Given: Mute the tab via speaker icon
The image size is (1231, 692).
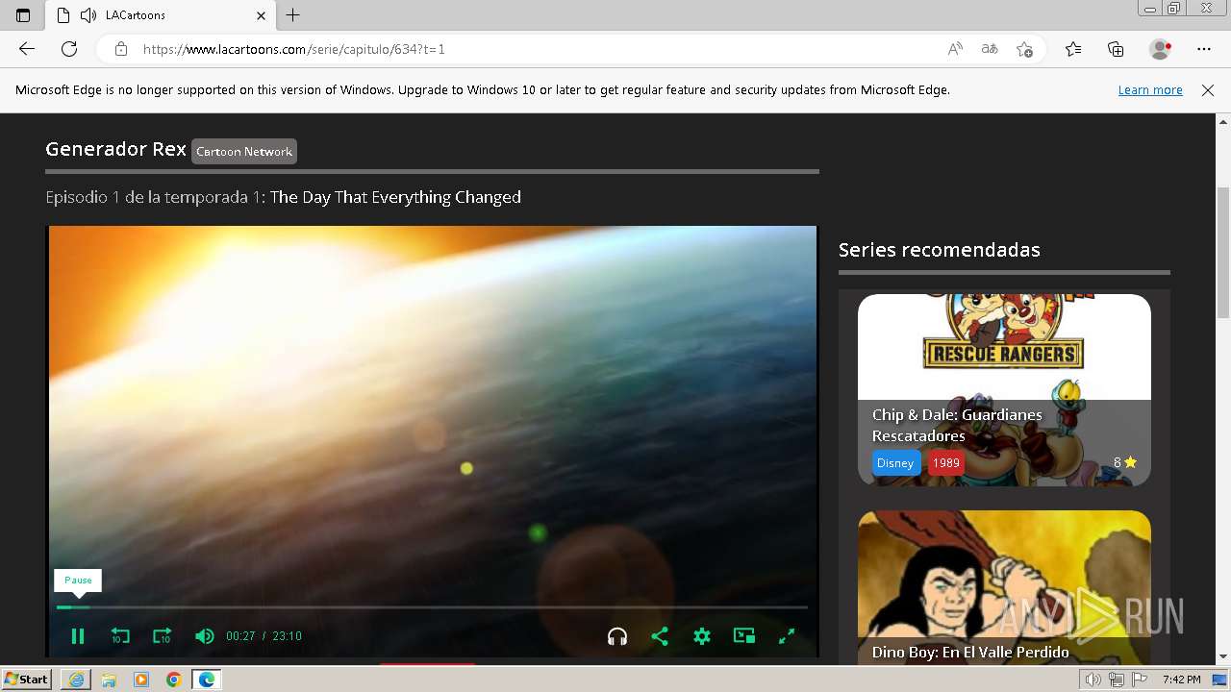Looking at the screenshot, I should click(88, 15).
